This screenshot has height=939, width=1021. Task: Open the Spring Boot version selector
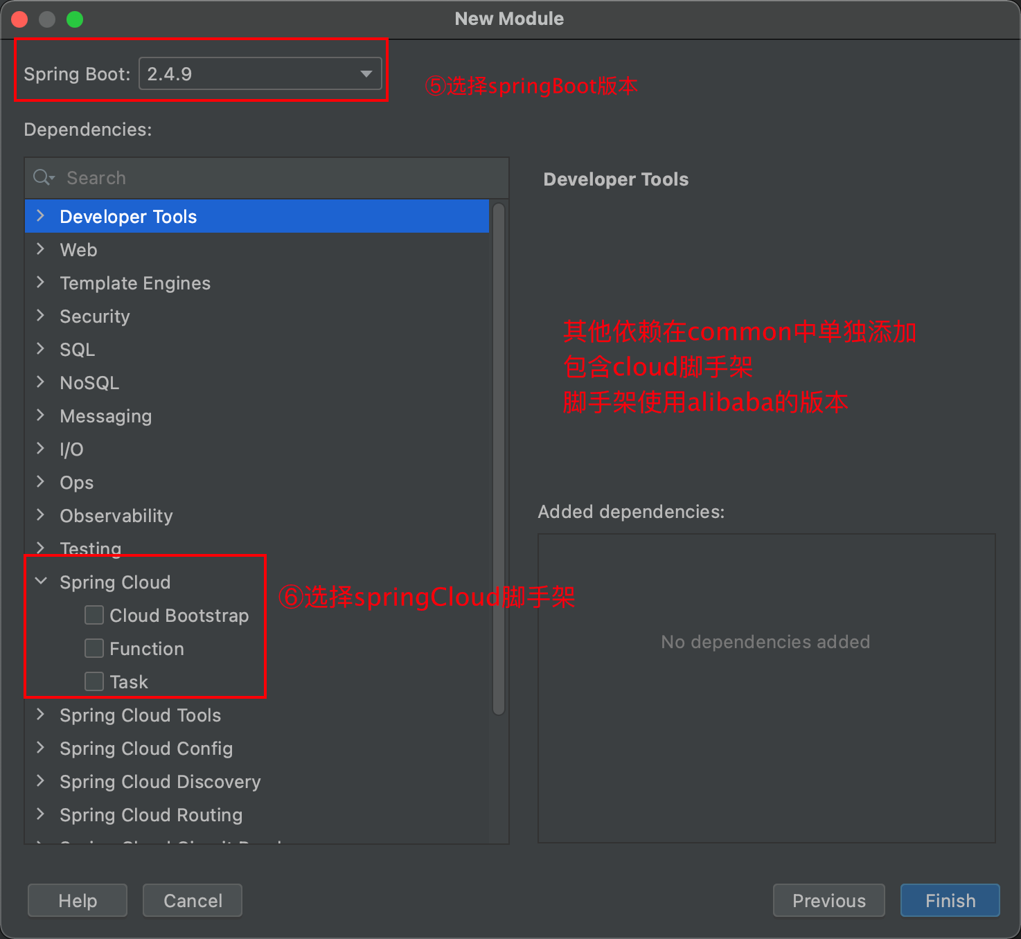tap(366, 73)
